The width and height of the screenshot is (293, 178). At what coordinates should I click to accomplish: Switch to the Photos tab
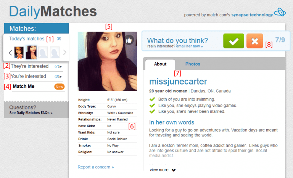coord(193,64)
